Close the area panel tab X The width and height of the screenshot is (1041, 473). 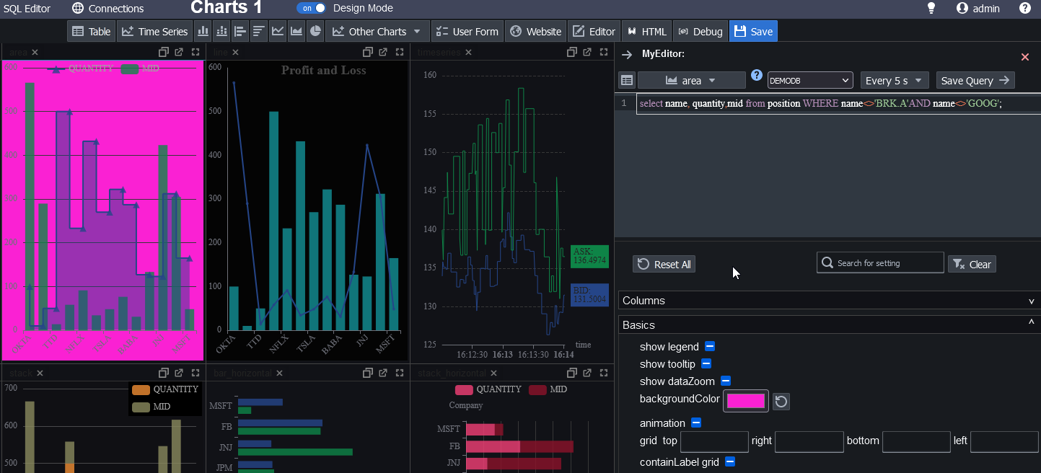tap(35, 53)
